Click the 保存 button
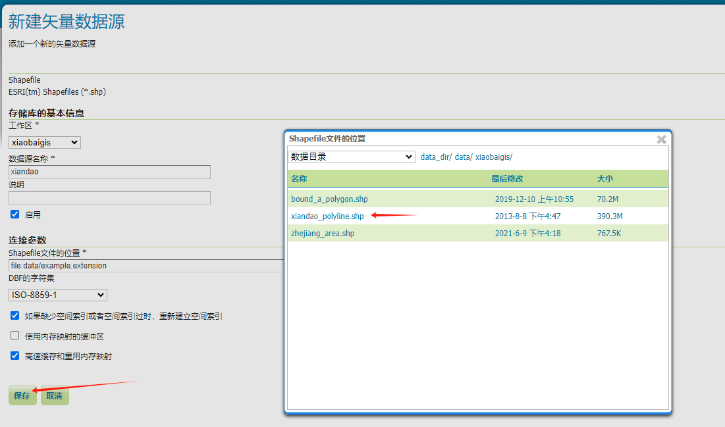The height and width of the screenshot is (427, 725). (x=22, y=395)
